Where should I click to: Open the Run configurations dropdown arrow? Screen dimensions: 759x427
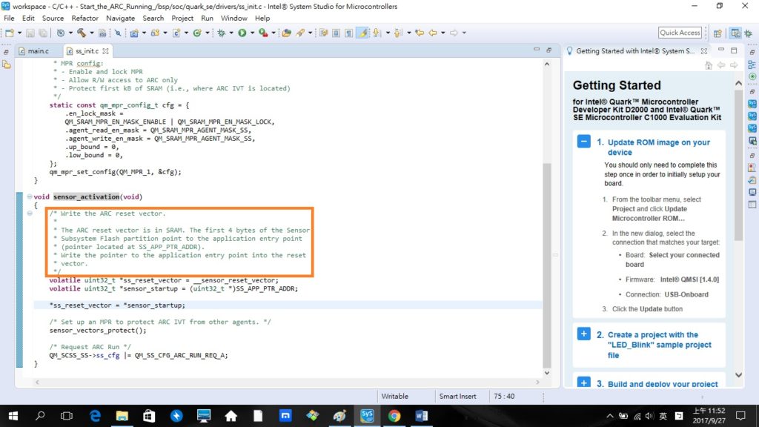(252, 33)
